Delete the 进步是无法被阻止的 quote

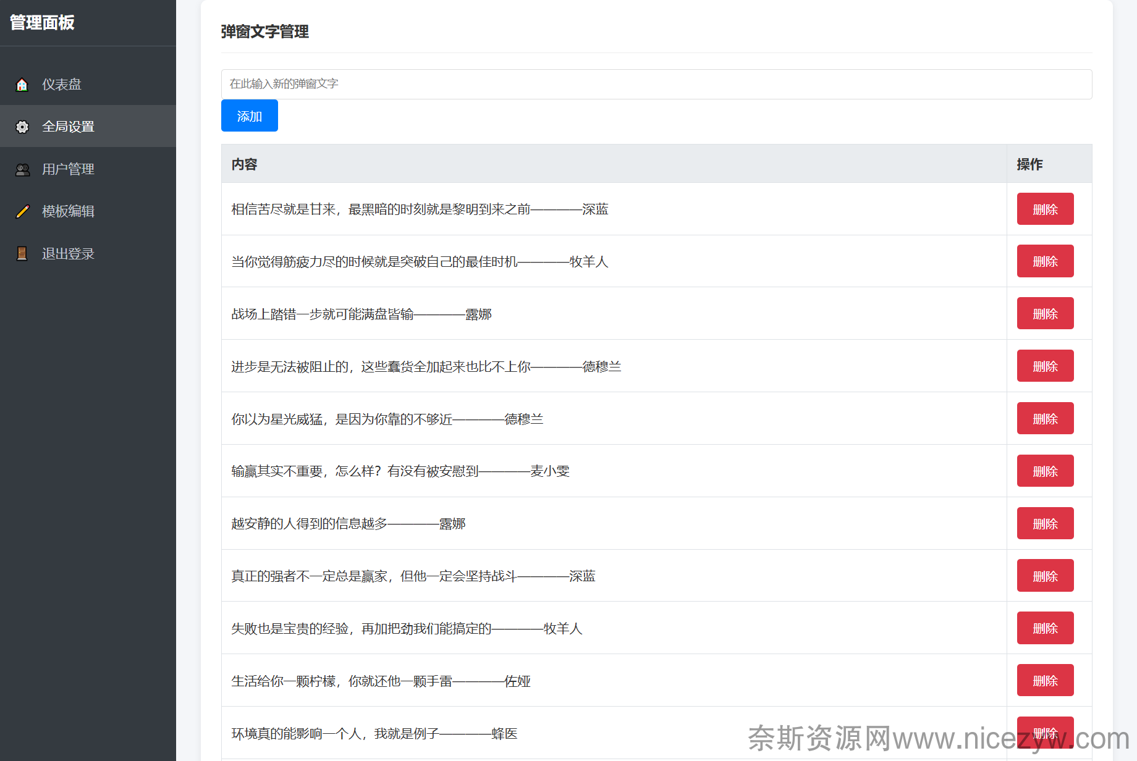(x=1045, y=366)
